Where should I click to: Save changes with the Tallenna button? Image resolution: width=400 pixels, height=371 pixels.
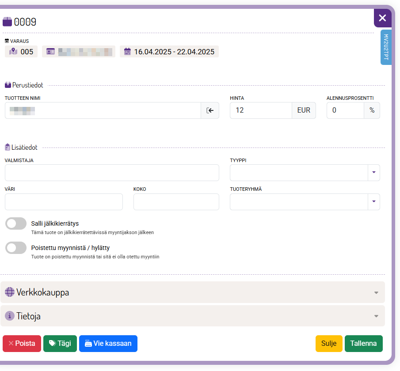pyautogui.click(x=363, y=344)
